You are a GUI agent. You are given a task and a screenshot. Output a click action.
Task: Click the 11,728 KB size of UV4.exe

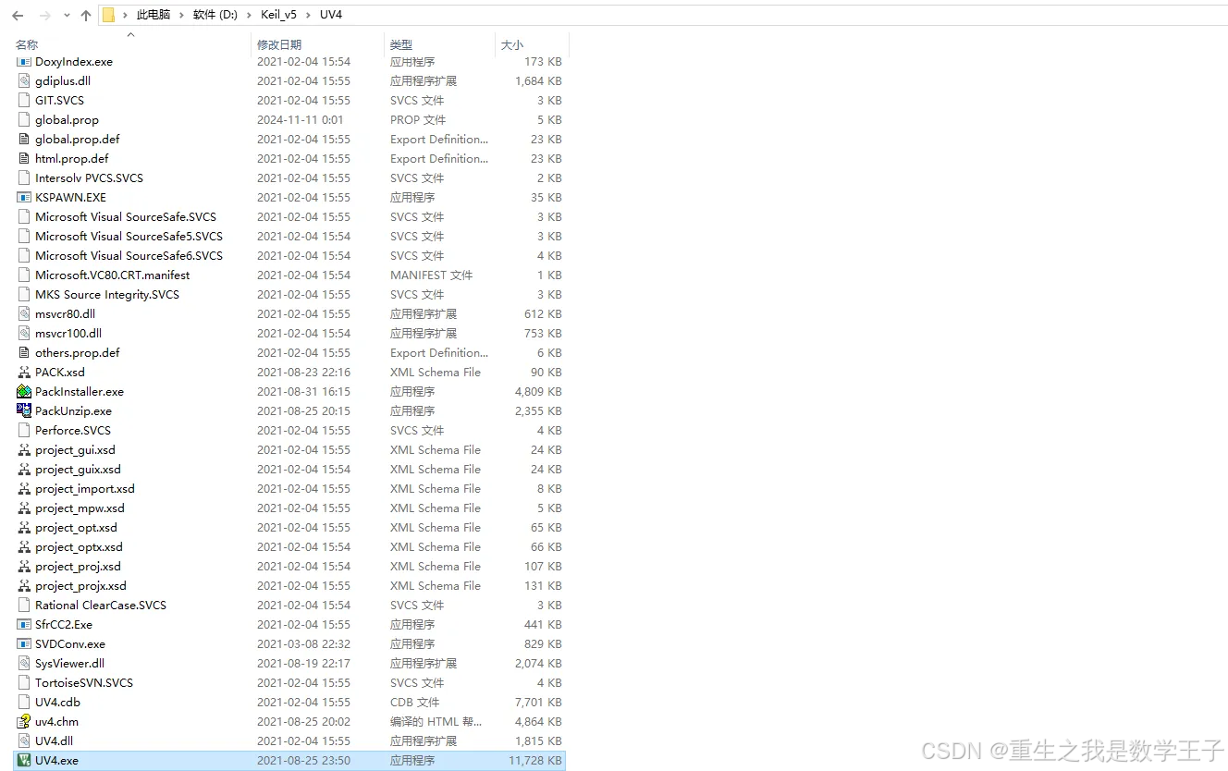[x=535, y=760]
